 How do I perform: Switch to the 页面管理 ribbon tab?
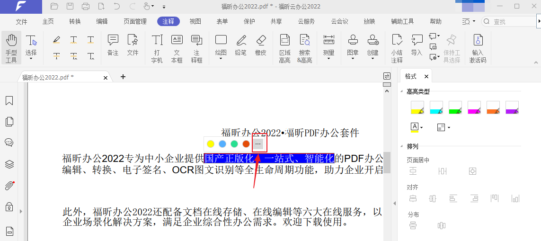tap(135, 21)
